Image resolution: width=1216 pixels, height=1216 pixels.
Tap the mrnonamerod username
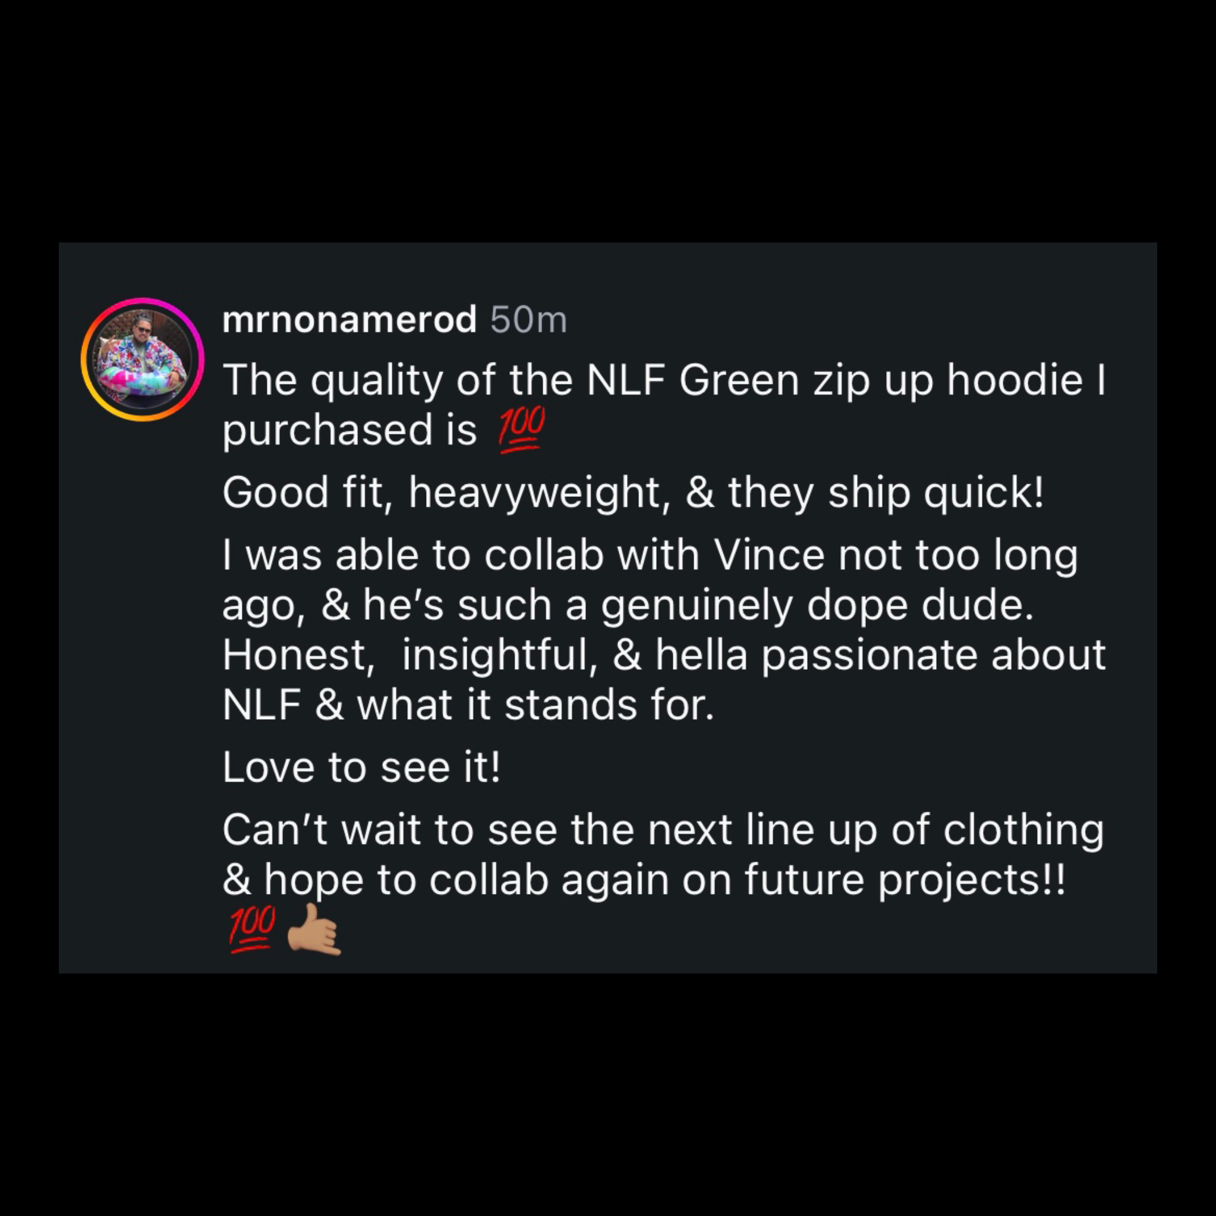349,320
